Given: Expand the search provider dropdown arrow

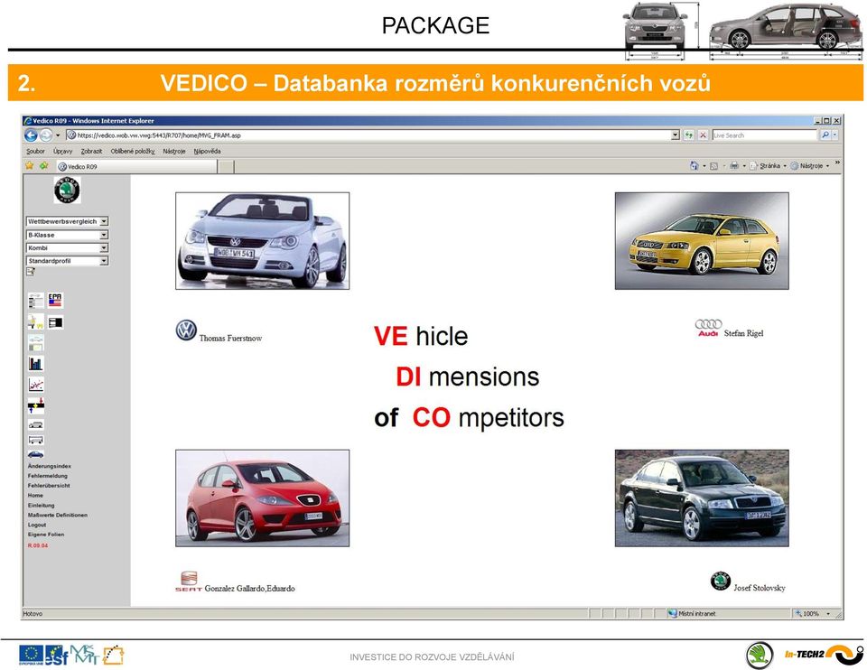Looking at the screenshot, I should 834,135.
